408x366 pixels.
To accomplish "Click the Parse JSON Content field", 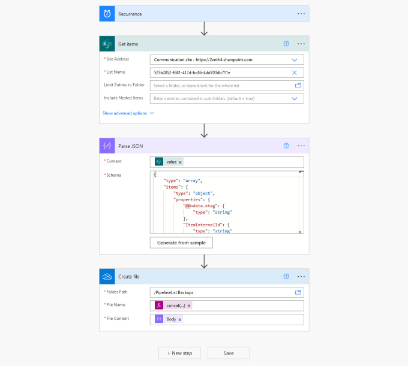I will (227, 162).
